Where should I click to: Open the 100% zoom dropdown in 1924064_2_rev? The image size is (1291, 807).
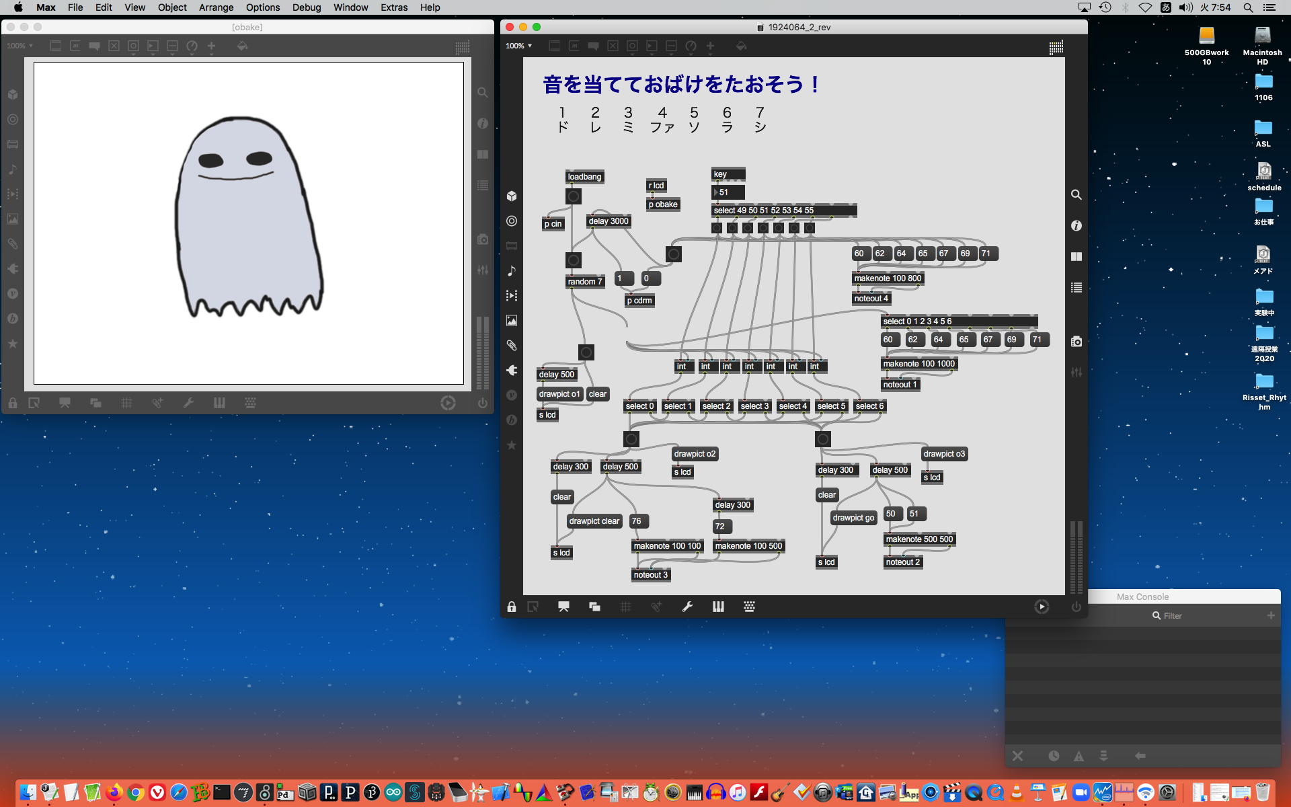coord(519,46)
